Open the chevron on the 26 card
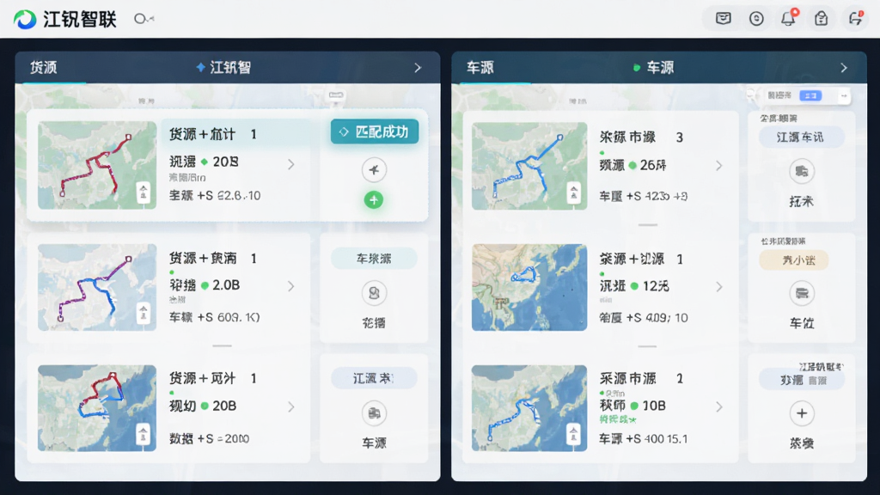The width and height of the screenshot is (880, 495). click(719, 166)
